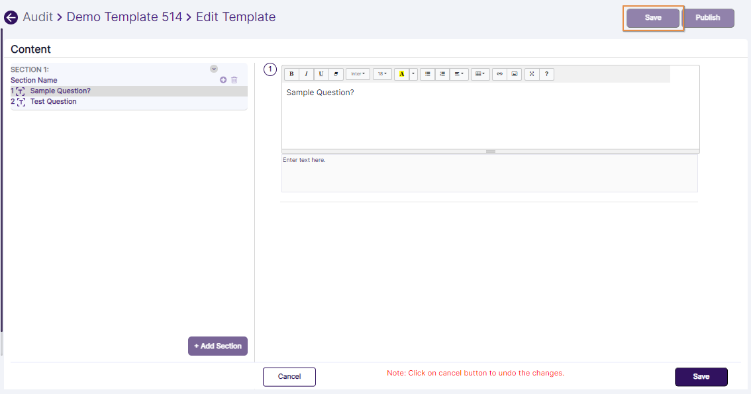
Task: Open editor help with the question mark icon
Action: [x=547, y=73]
